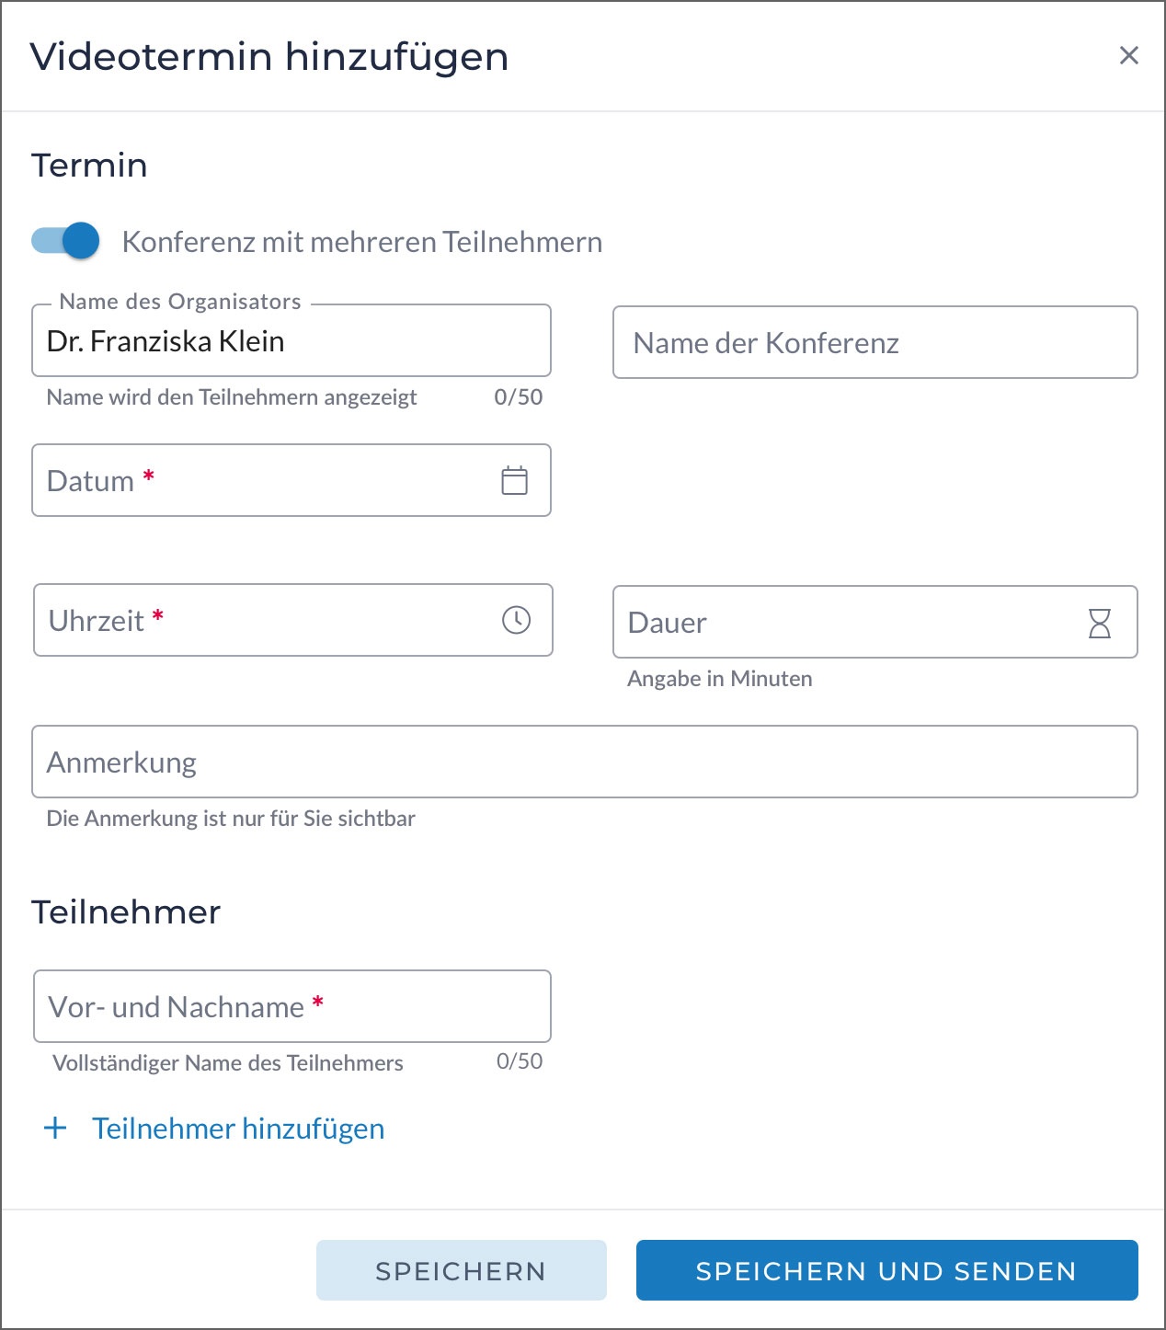Toggle the multi-participant conference switch
This screenshot has height=1330, width=1166.
pyautogui.click(x=65, y=241)
